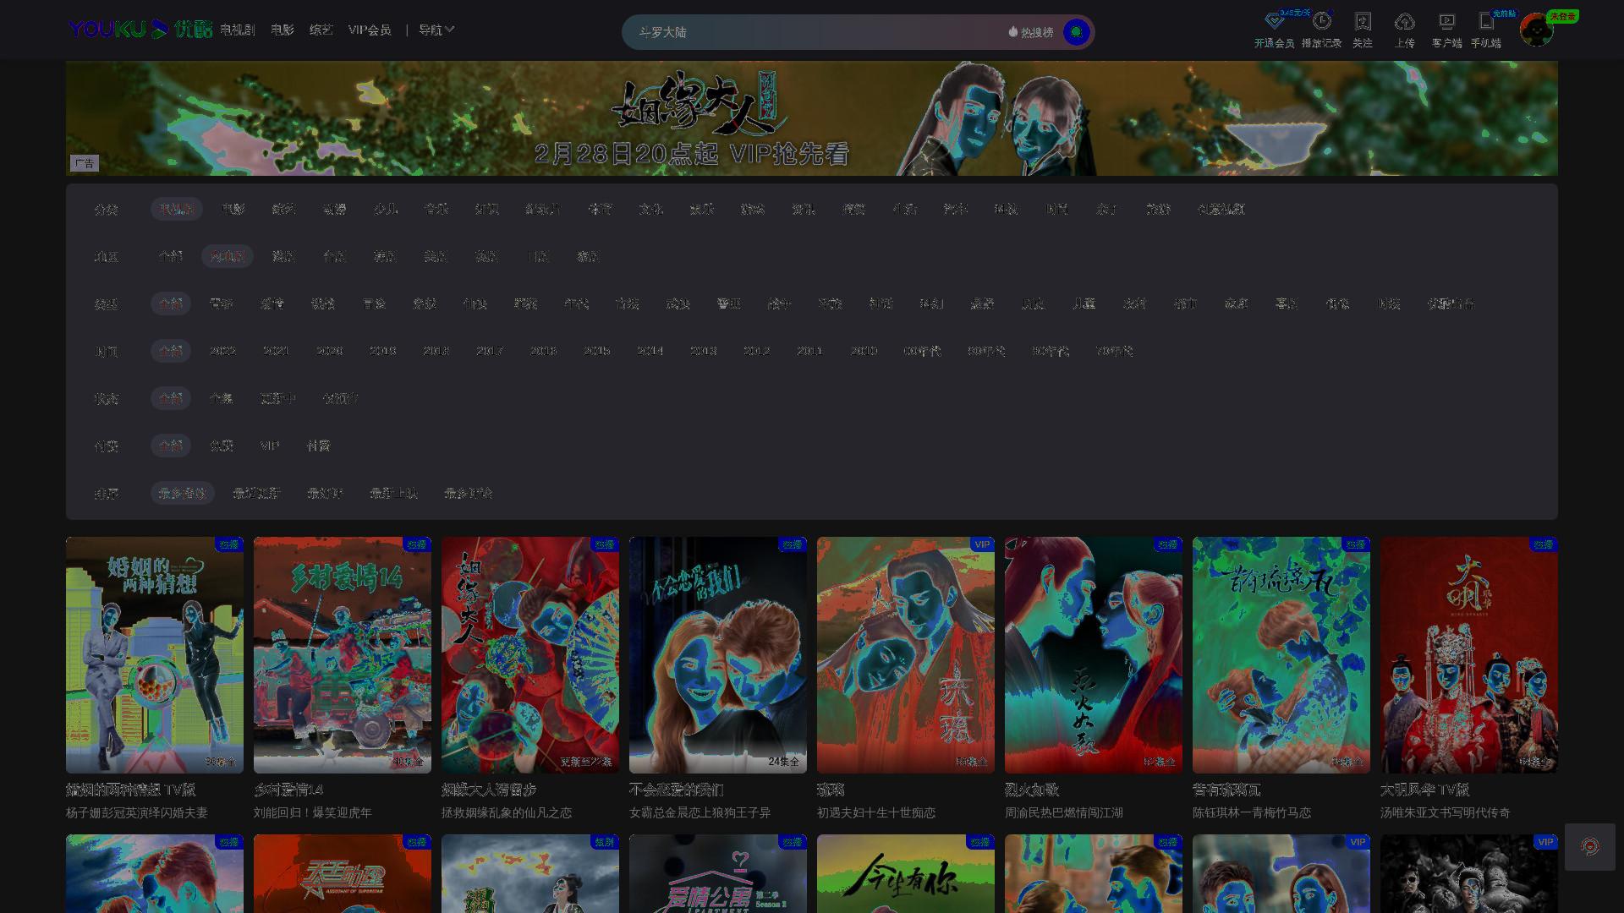Click the 烈火如歌 title link
This screenshot has height=913, width=1624.
click(1032, 790)
